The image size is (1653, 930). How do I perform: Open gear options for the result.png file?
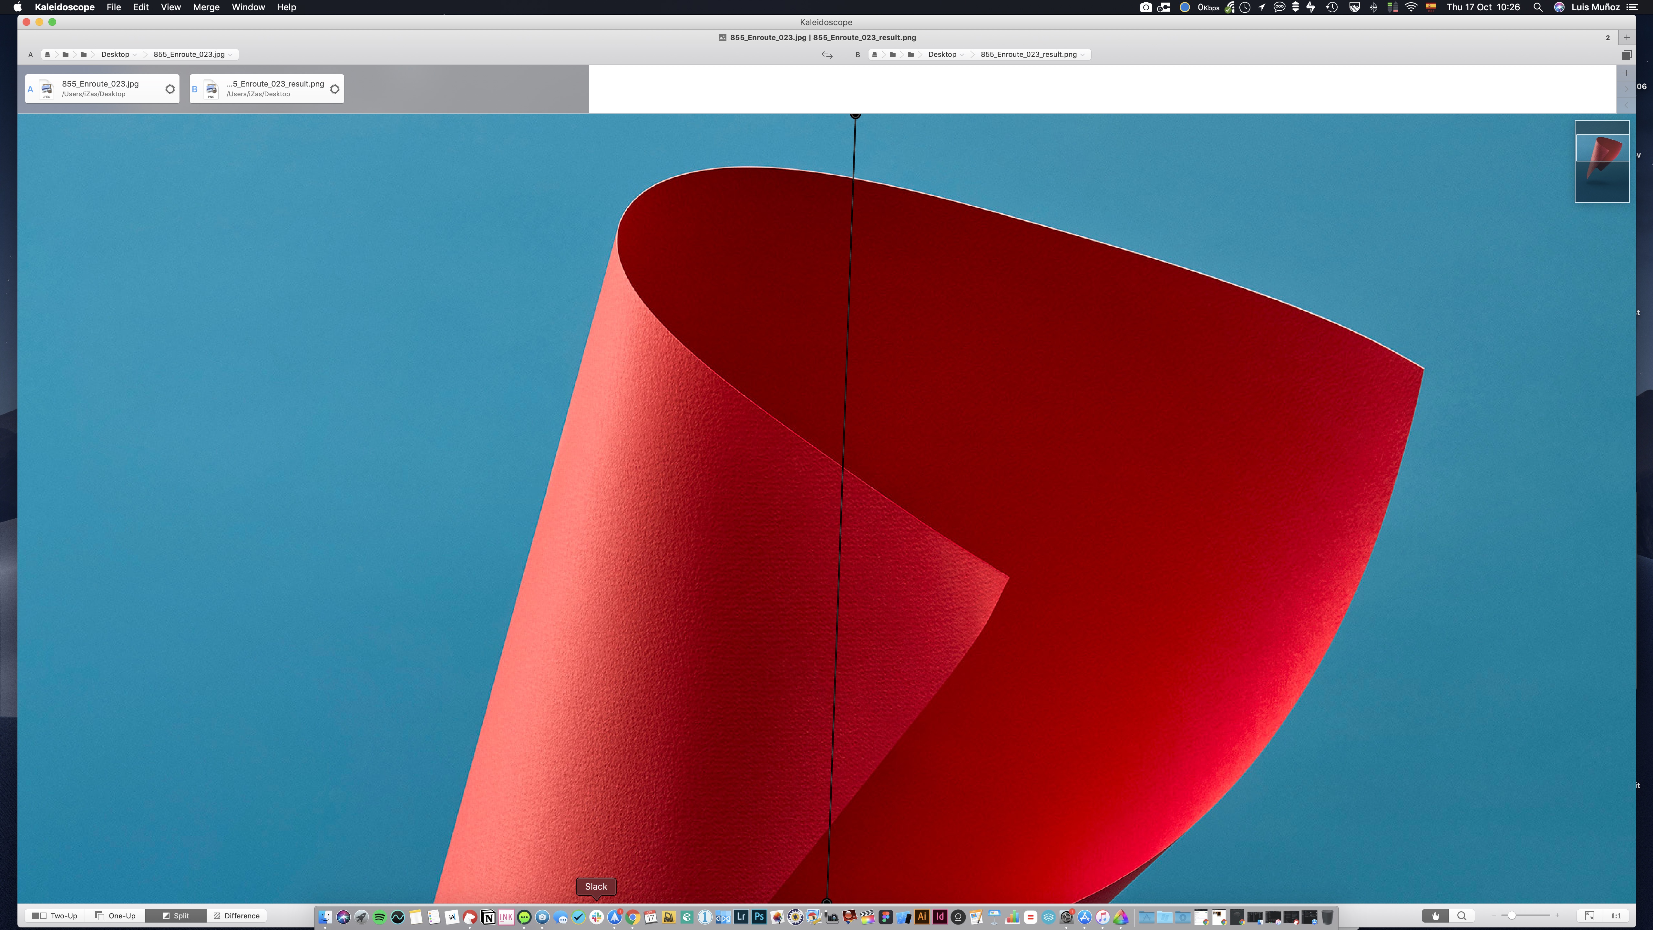tap(334, 89)
